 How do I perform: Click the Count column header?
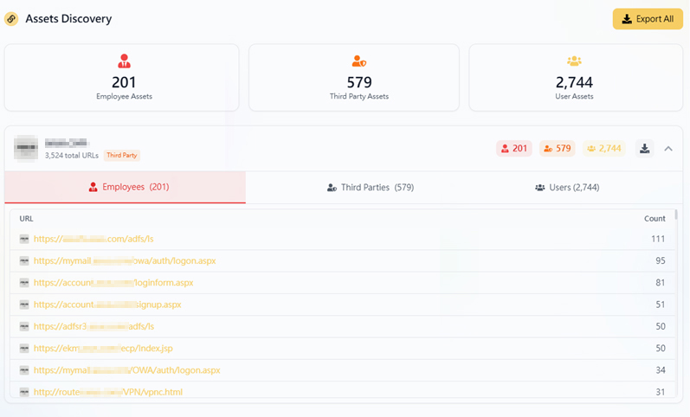655,219
